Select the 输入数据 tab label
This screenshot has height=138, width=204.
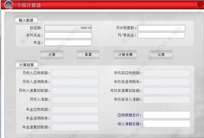point(26,20)
